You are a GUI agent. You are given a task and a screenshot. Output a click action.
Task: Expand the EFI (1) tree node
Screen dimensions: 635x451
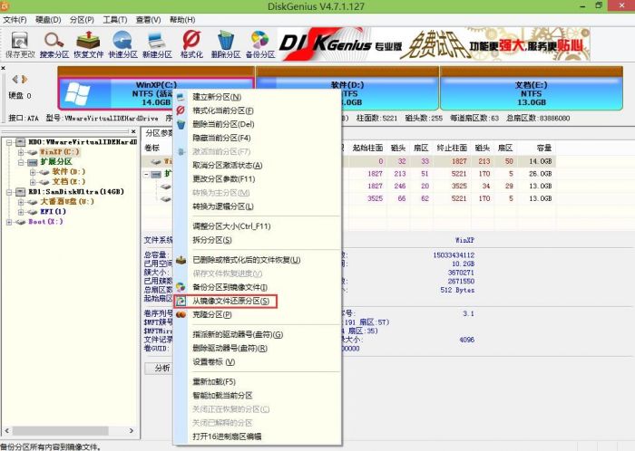21,212
